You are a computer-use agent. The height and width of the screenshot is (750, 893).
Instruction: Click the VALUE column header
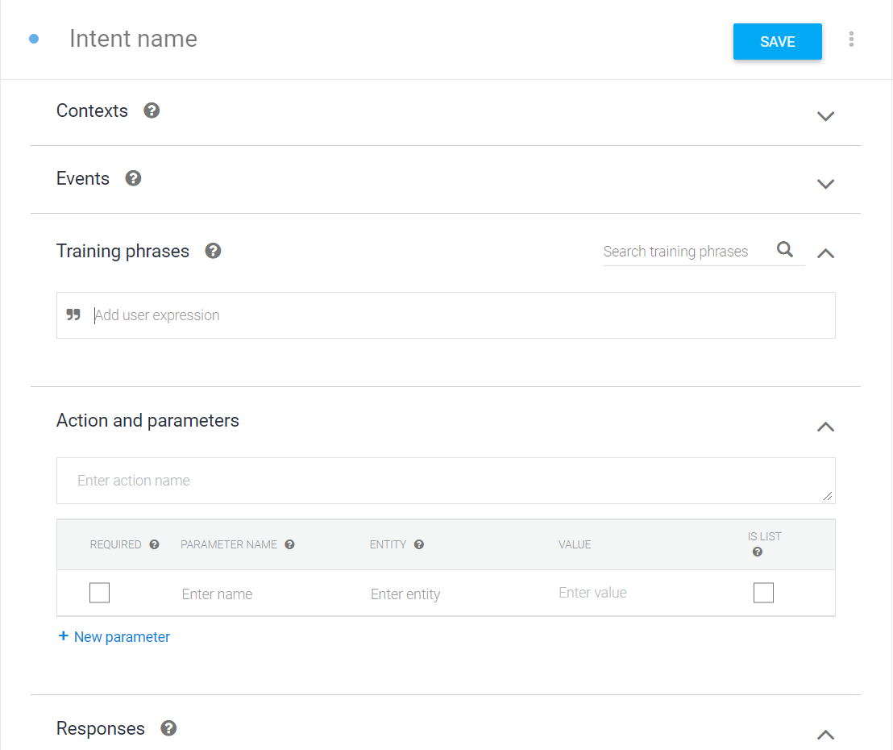(575, 544)
